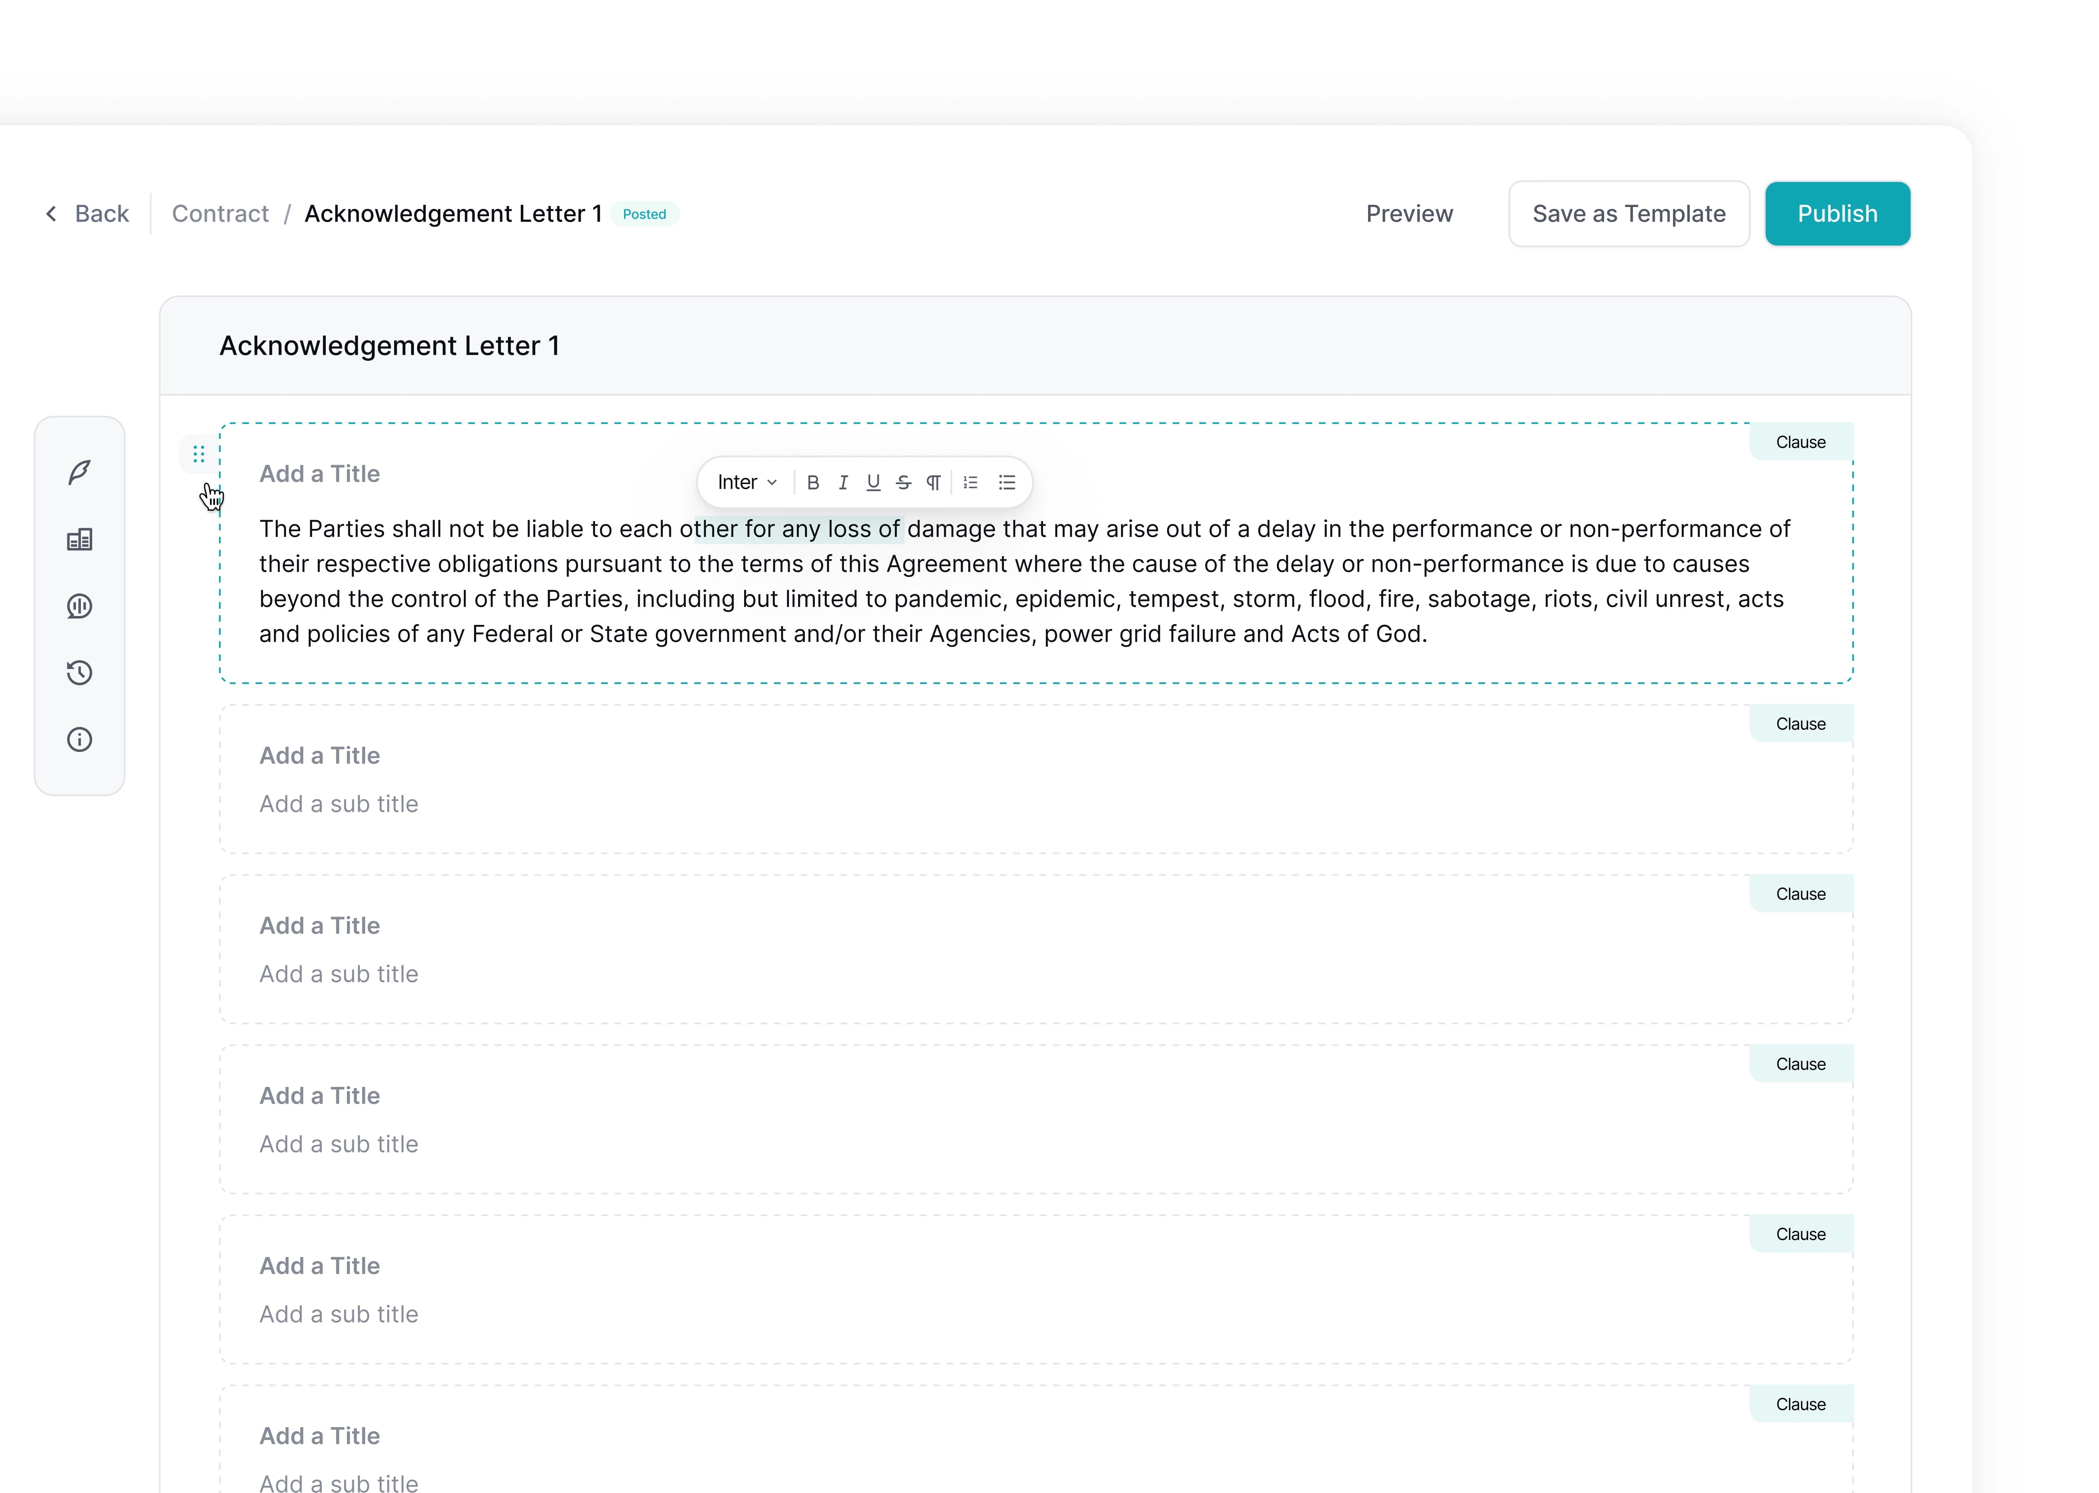2099x1493 pixels.
Task: Insert a numbered list
Action: pyautogui.click(x=970, y=483)
